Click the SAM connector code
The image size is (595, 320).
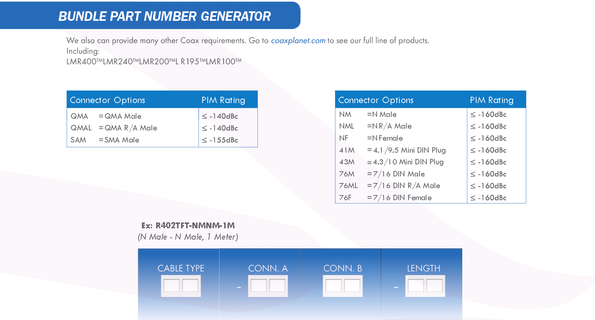point(78,140)
